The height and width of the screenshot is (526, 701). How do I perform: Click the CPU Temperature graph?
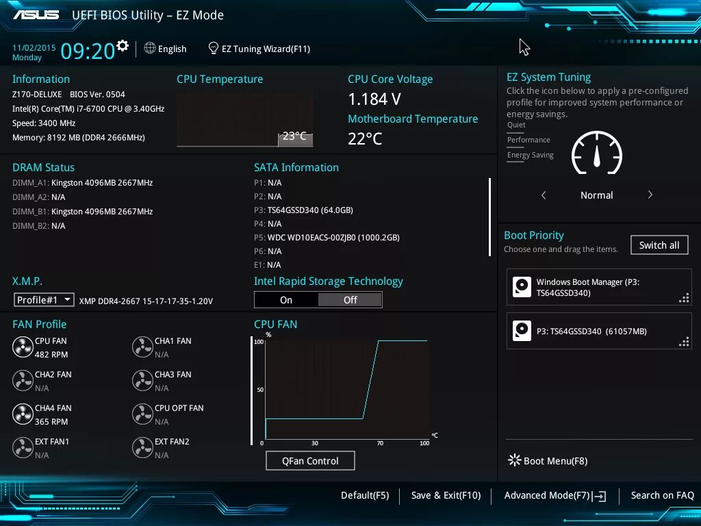coord(244,119)
